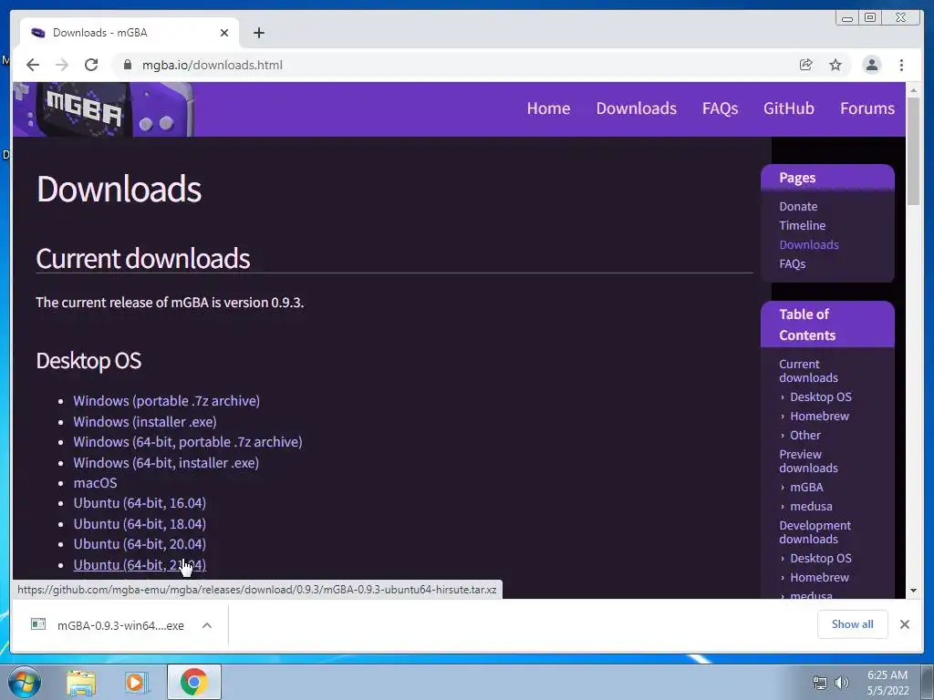Viewport: 934px width, 700px height.
Task: Close the Downloads - mGBA tab
Action: pyautogui.click(x=224, y=33)
